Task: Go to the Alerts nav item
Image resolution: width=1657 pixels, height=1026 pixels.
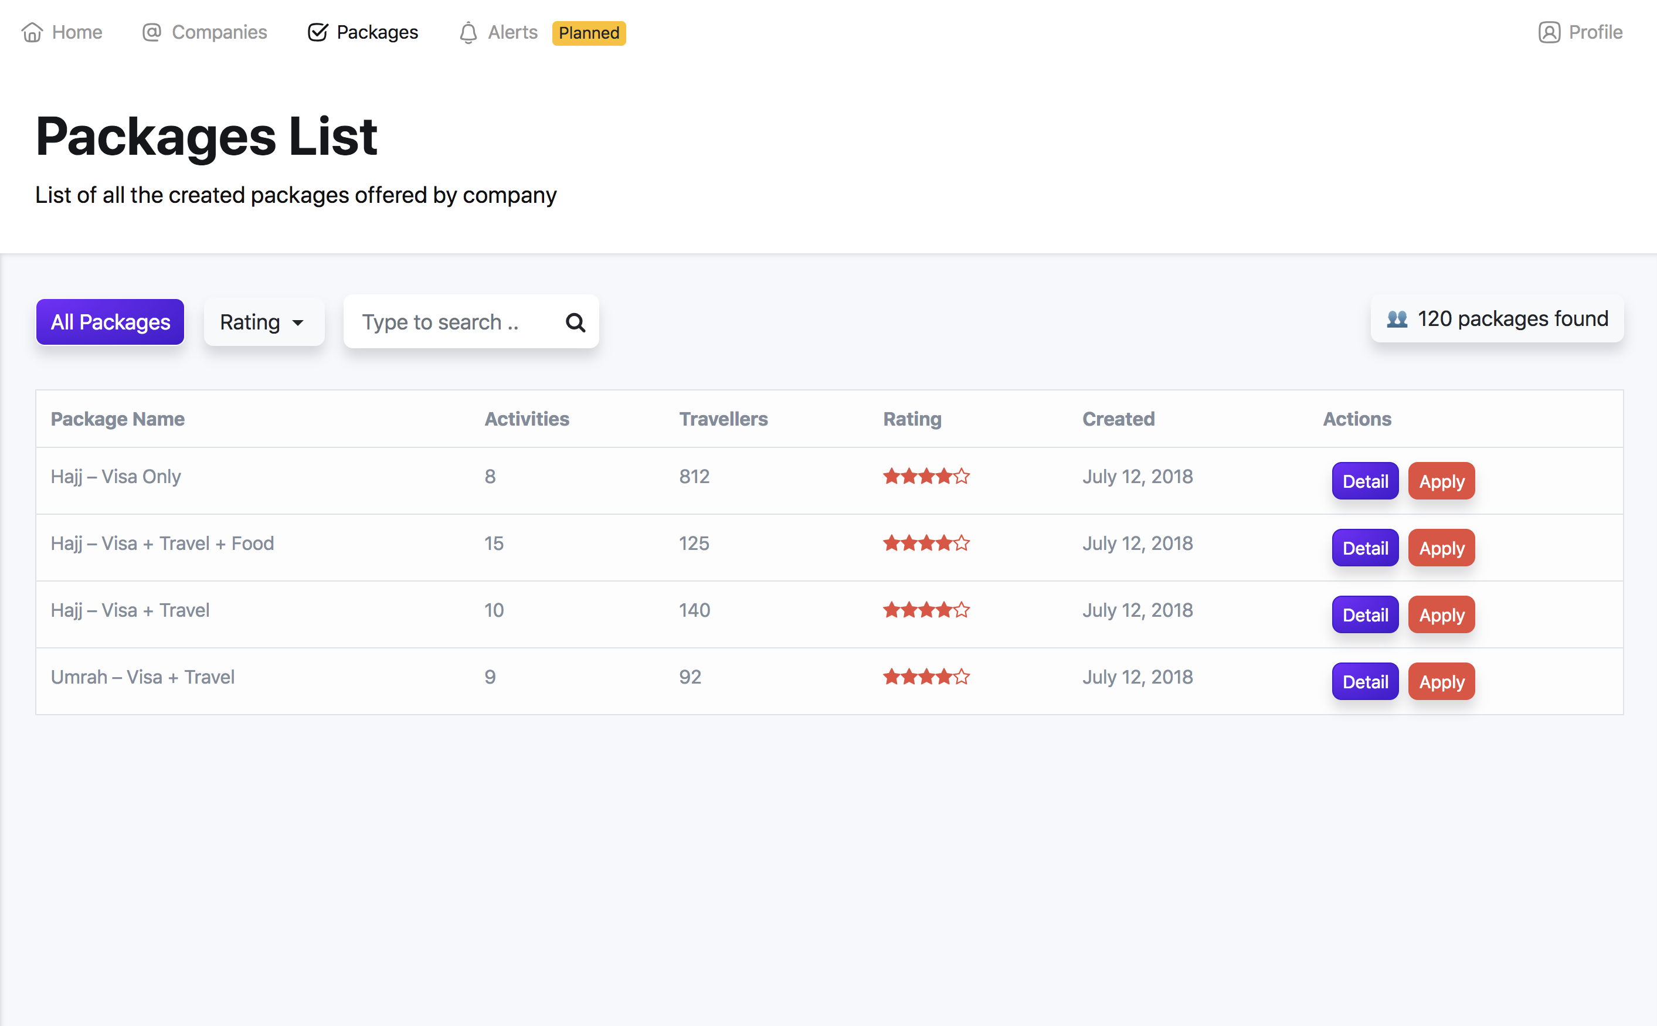Action: tap(512, 33)
